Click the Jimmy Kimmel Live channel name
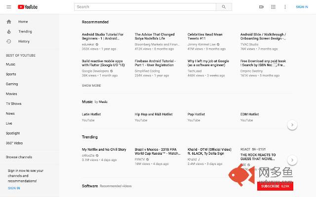The height and width of the screenshot is (197, 316). (201, 45)
